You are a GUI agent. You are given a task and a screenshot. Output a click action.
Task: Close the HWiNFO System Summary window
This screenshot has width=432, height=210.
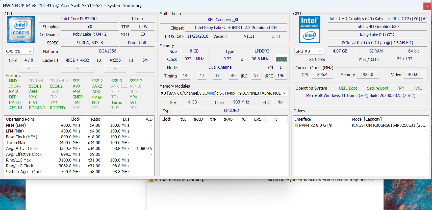pos(427,6)
